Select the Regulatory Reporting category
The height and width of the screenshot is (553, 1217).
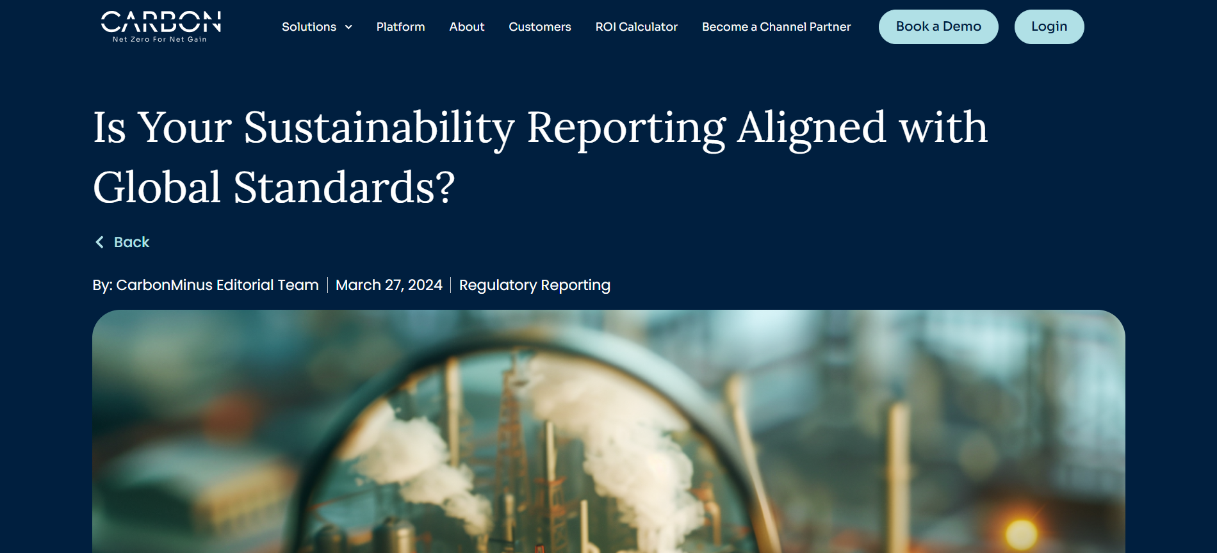point(535,285)
